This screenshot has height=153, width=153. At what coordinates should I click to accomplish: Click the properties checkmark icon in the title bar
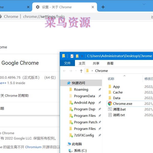[x=72, y=56]
